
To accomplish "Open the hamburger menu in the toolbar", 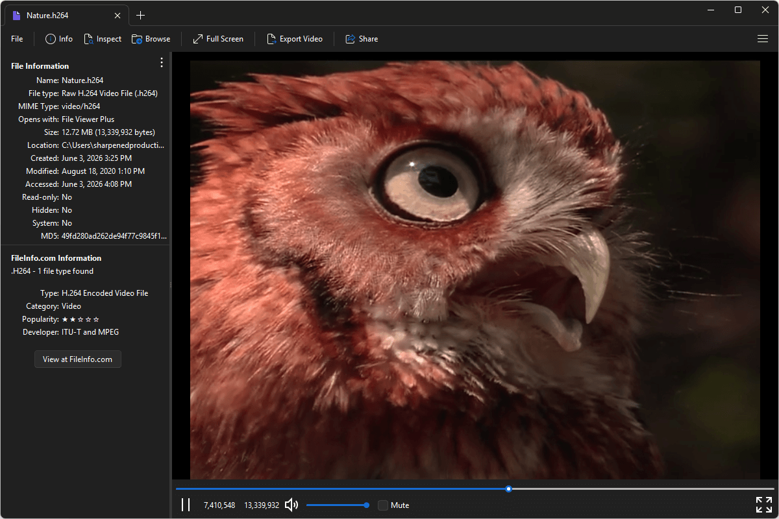I will point(763,39).
